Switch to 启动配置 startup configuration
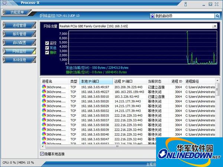The width and height of the screenshot is (223, 167). pyautogui.click(x=19, y=42)
